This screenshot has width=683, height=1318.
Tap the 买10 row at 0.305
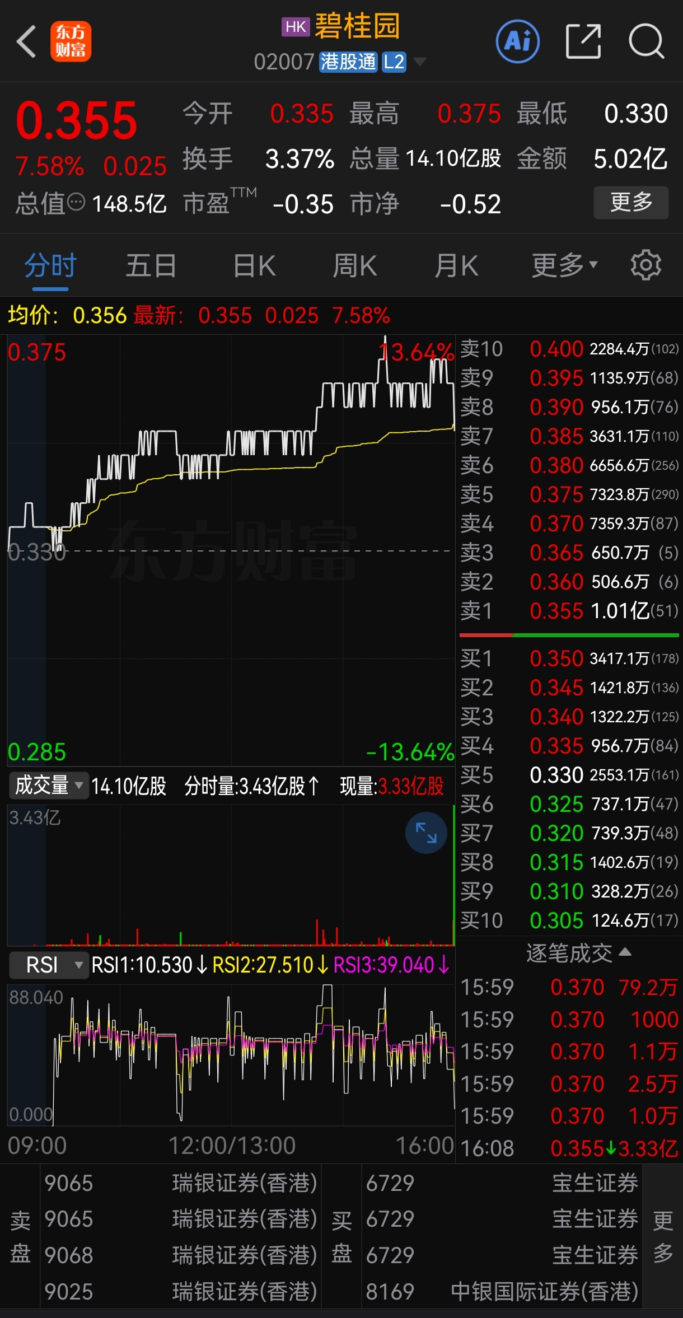[569, 920]
